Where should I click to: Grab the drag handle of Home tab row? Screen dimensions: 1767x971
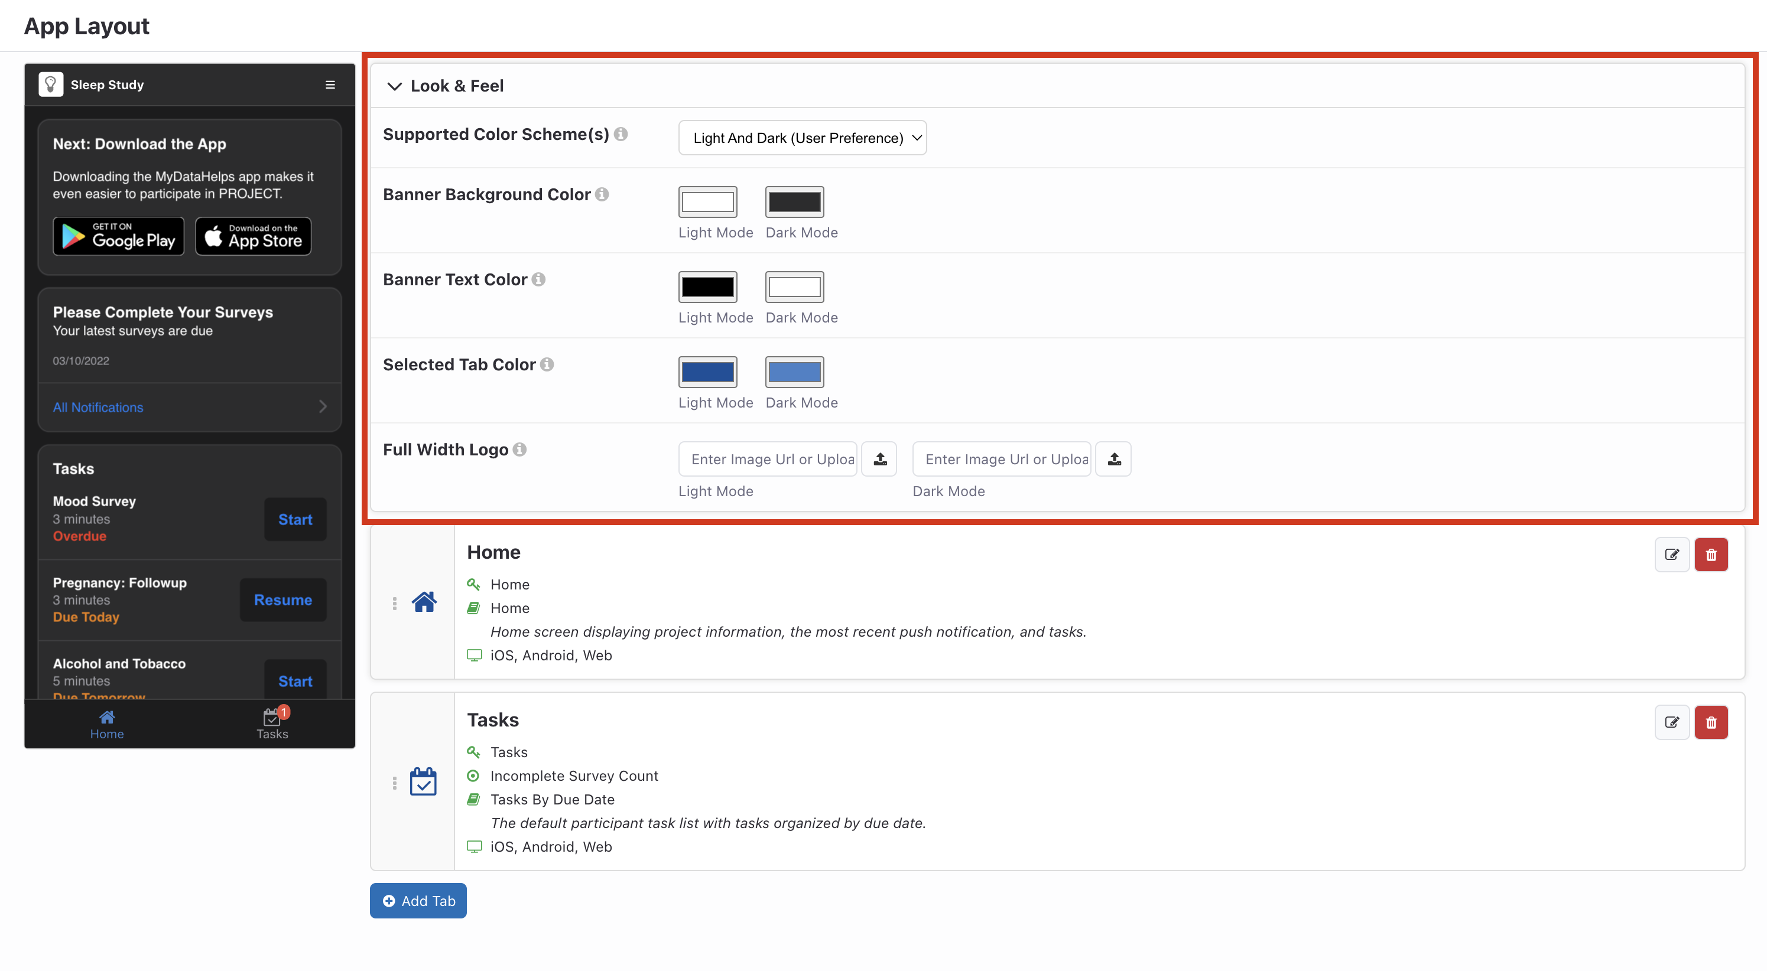pos(394,603)
